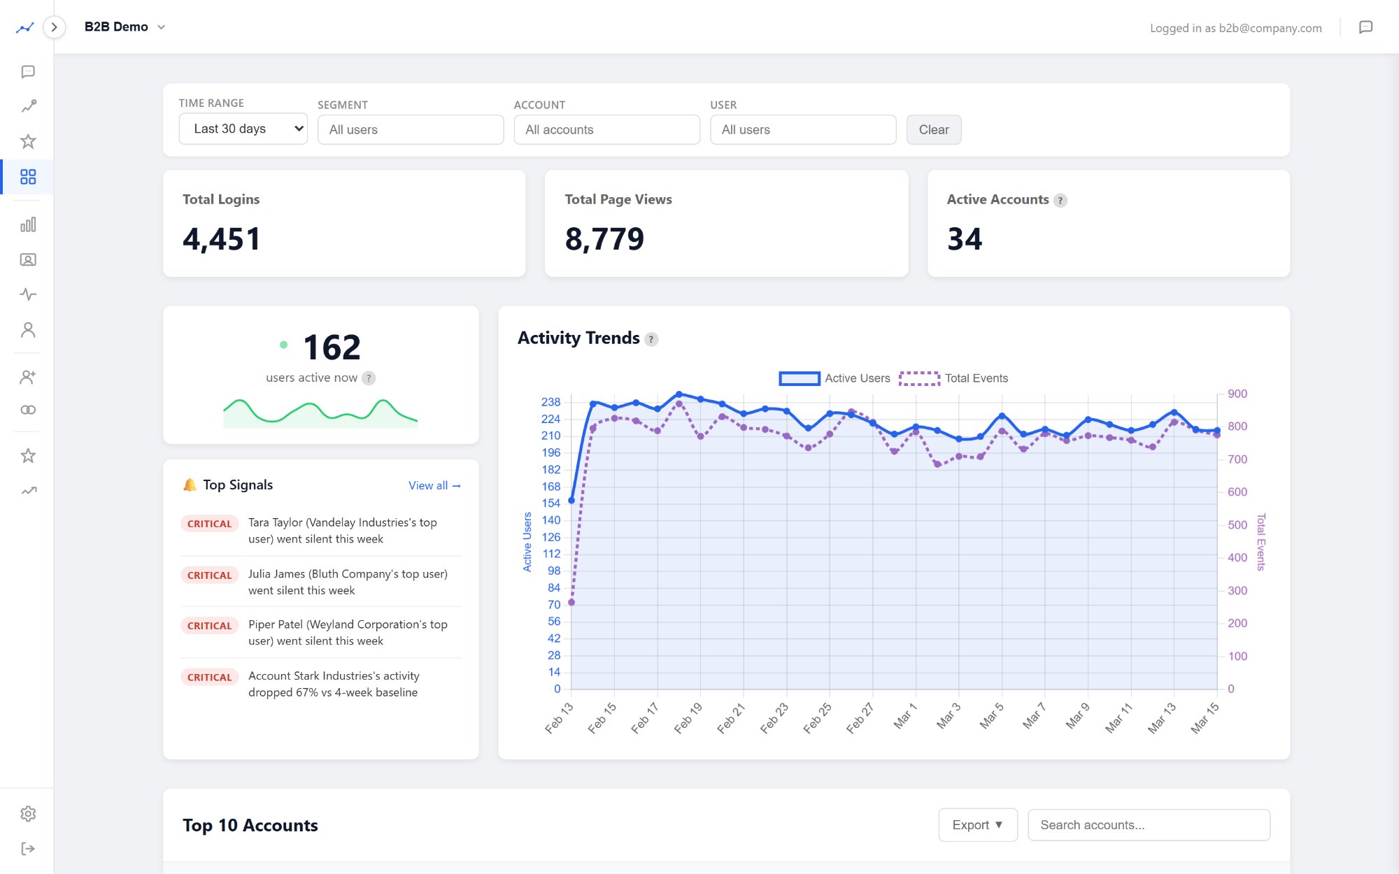Open the feedback chat bubble icon

[x=28, y=71]
